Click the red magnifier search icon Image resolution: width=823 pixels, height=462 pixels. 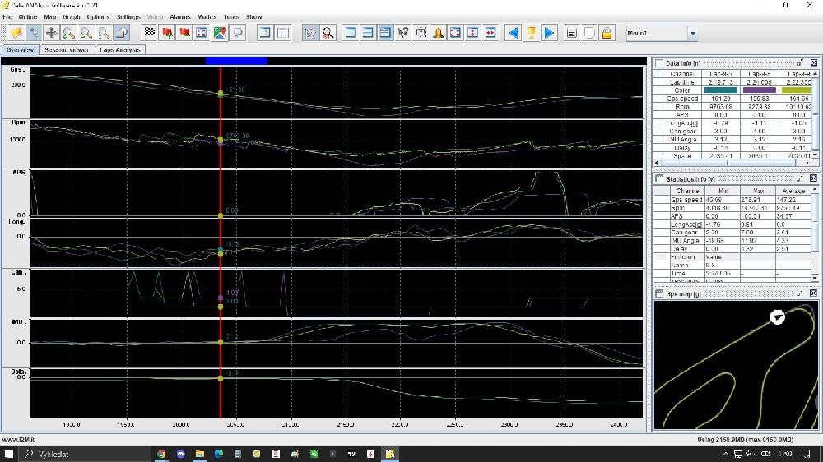point(328,33)
